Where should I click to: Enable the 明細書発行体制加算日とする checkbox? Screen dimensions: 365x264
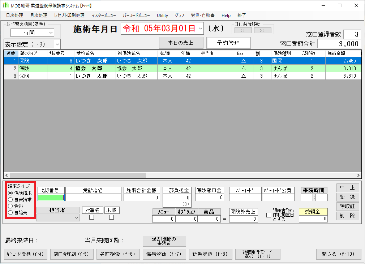coord(269,215)
